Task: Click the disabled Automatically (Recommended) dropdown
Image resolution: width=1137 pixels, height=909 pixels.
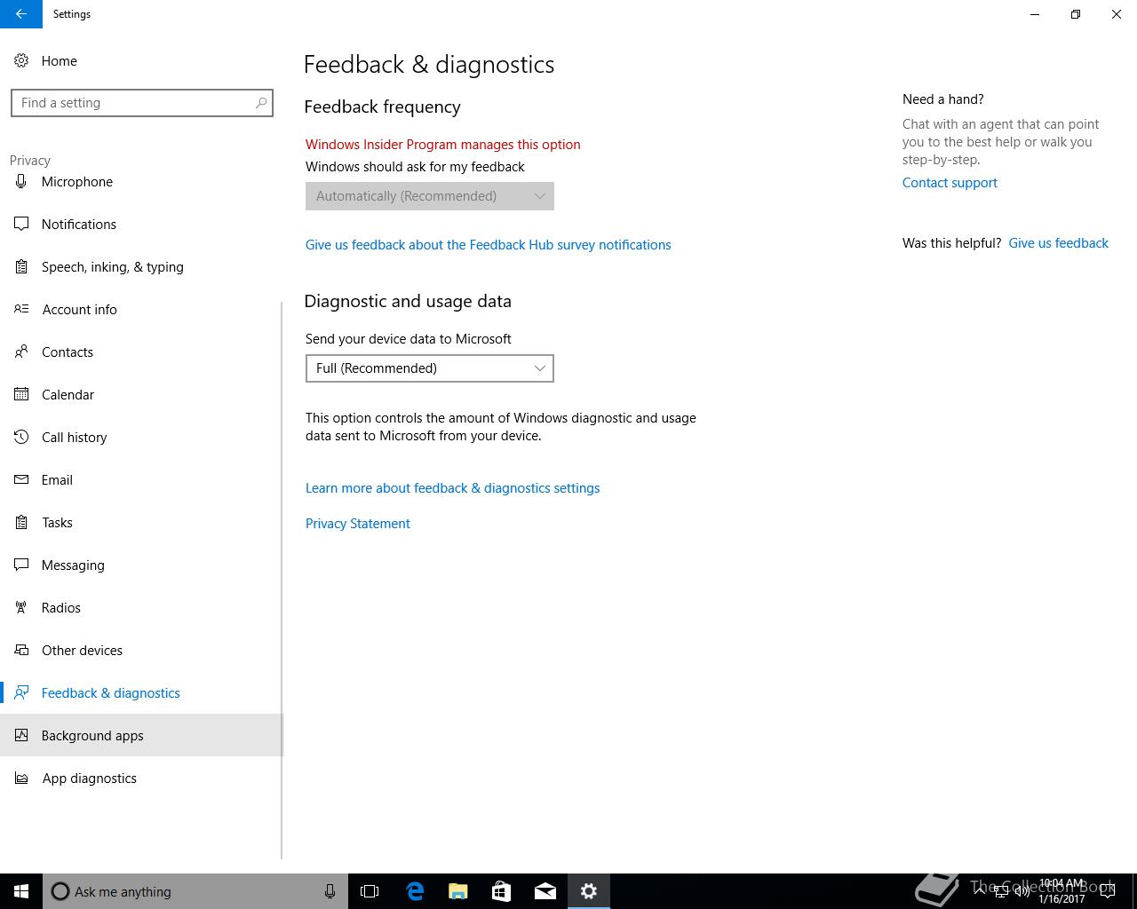Action: 430,196
